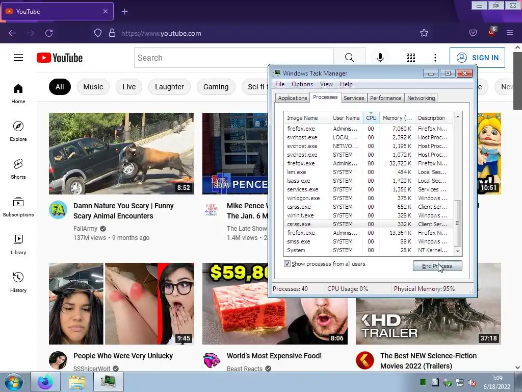Open Task Manager File menu
The width and height of the screenshot is (522, 392).
(280, 84)
